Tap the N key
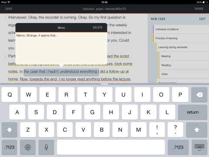Screen dimensions: 209x157 pyautogui.click(x=120, y=130)
